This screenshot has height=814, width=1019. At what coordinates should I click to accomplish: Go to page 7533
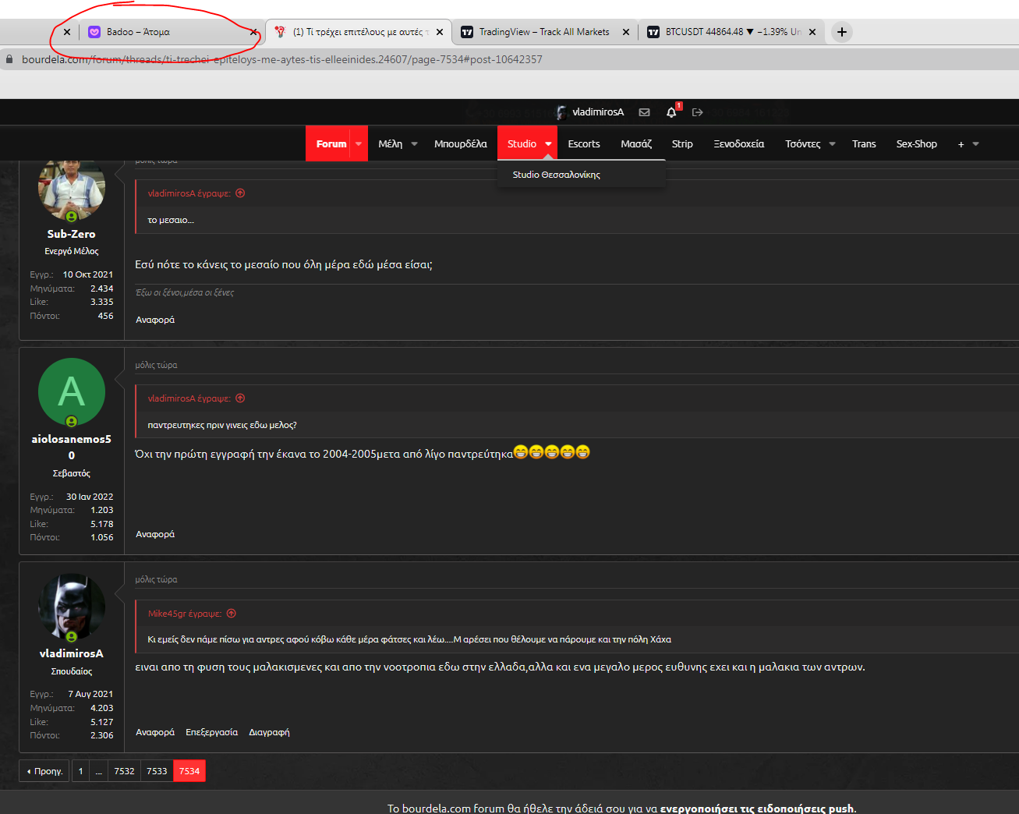[157, 771]
